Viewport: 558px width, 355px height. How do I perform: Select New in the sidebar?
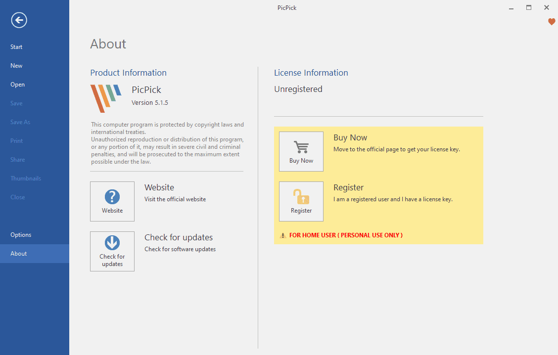pyautogui.click(x=35, y=66)
